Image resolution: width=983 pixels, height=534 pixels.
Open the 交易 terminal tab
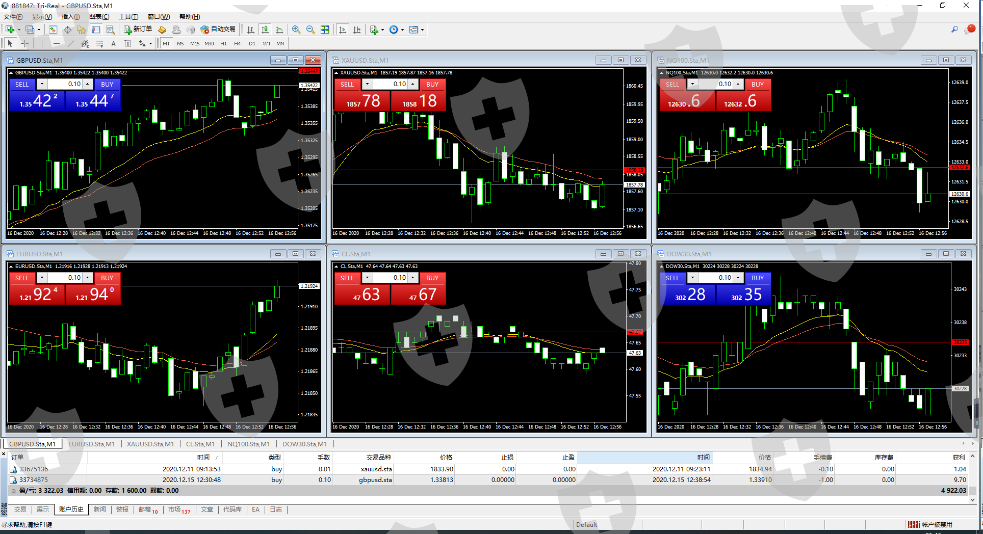[x=20, y=510]
